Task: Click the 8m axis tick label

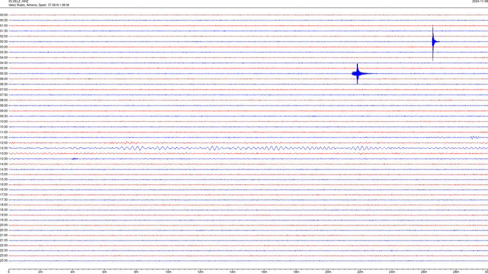Action: (136, 272)
